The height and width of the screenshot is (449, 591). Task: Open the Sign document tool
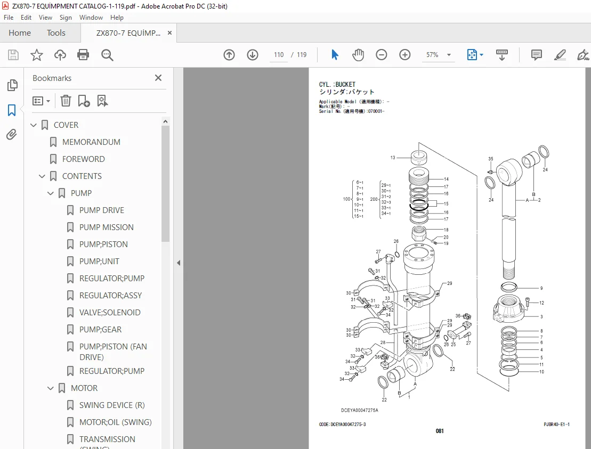click(x=583, y=55)
